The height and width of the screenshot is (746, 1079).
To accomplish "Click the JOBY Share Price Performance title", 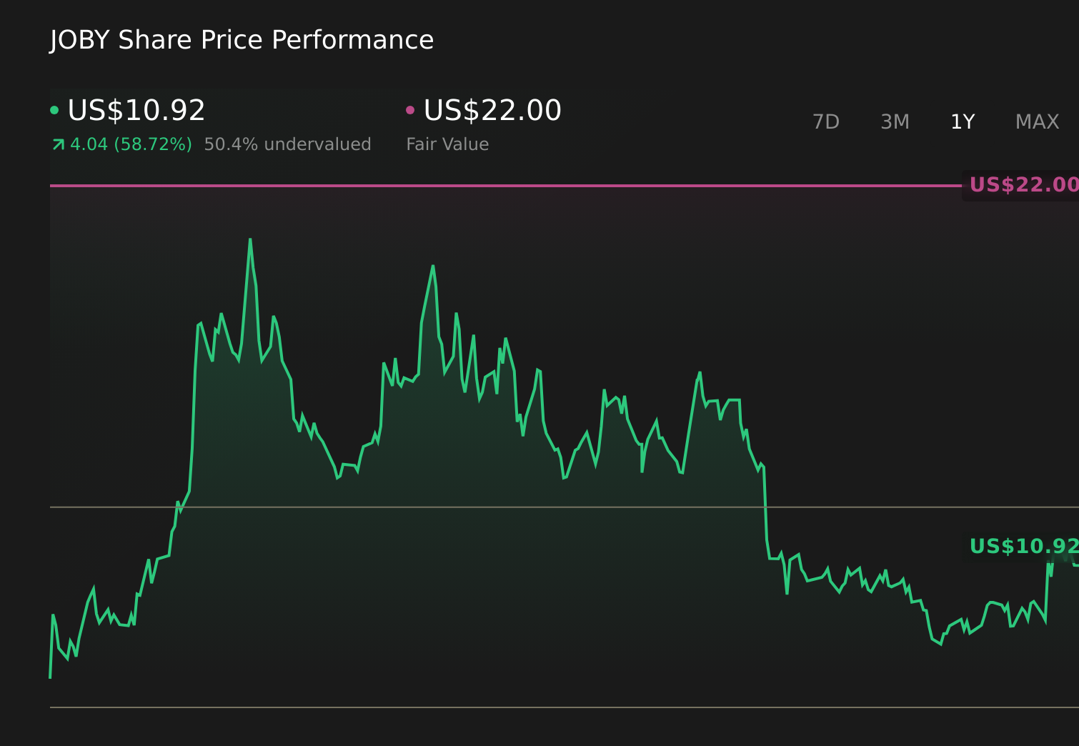I will click(x=242, y=40).
